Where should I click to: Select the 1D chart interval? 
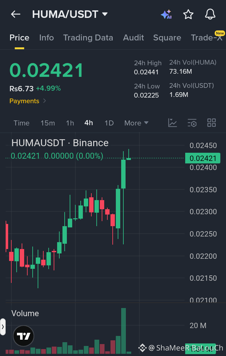(109, 123)
